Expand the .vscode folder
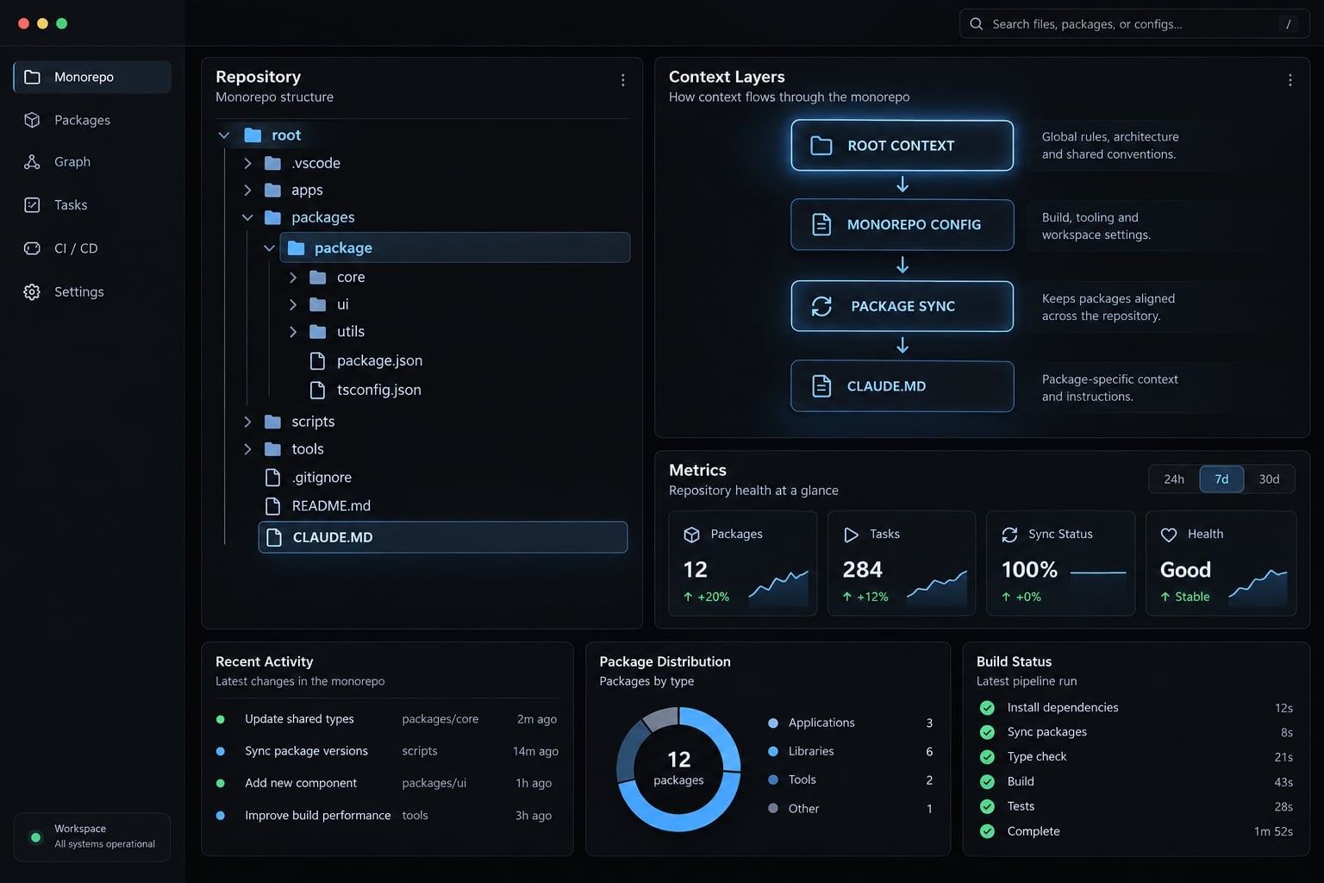Image resolution: width=1324 pixels, height=883 pixels. point(247,163)
